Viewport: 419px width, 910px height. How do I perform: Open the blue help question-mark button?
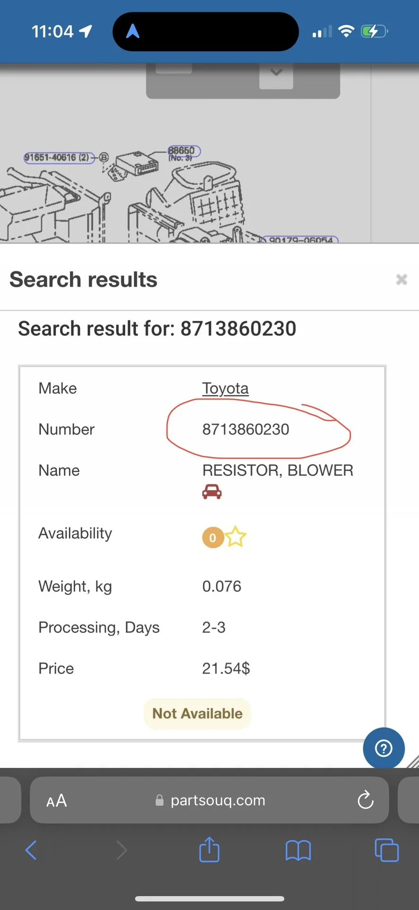384,748
